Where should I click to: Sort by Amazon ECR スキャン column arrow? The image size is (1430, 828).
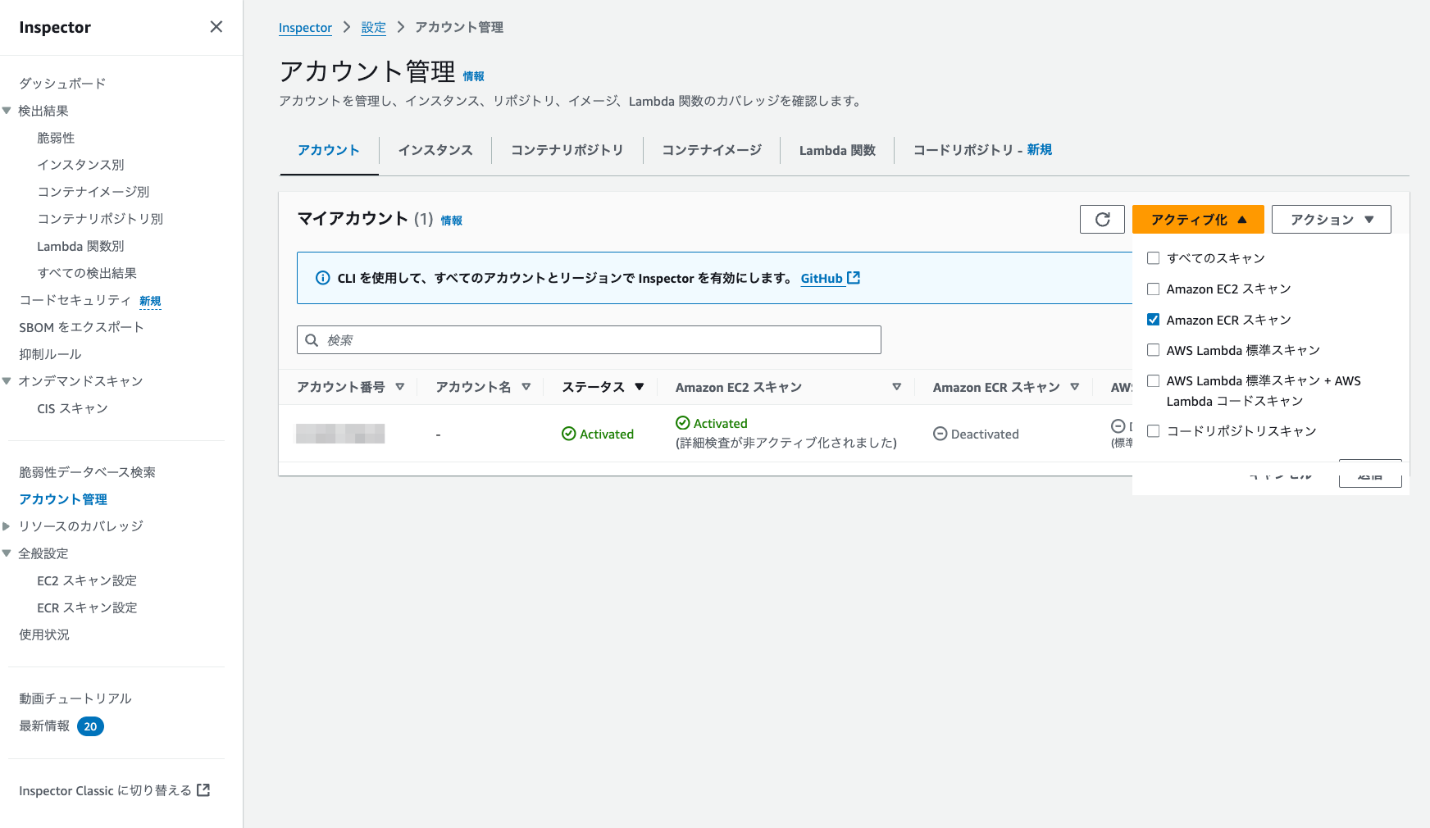pyautogui.click(x=1075, y=387)
